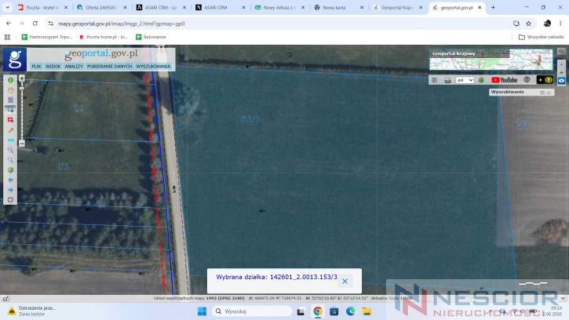
Task: Open the YouTube link in the top toolbar
Action: pyautogui.click(x=504, y=80)
